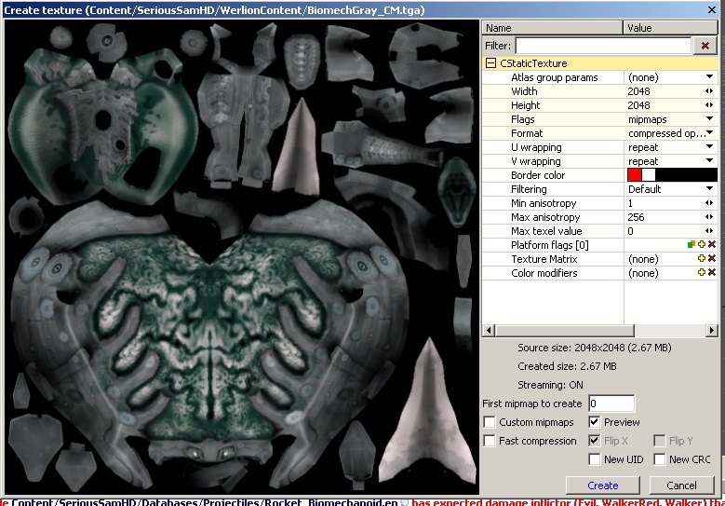725x506 pixels.
Task: Click the Source size 2048x2048 text
Action: [594, 348]
